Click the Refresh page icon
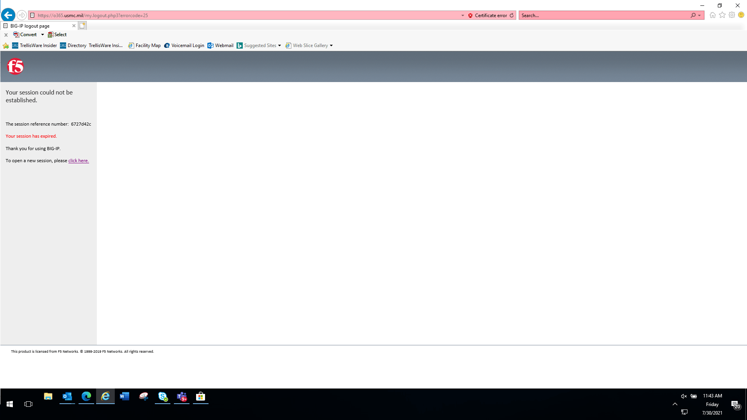747x420 pixels. click(512, 16)
